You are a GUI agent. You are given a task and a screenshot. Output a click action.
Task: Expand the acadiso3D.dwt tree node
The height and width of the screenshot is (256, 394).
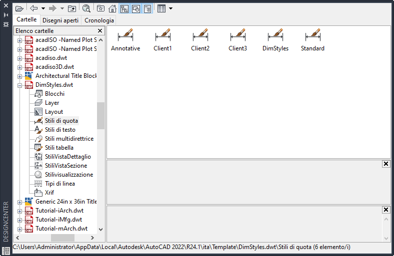pyautogui.click(x=19, y=67)
